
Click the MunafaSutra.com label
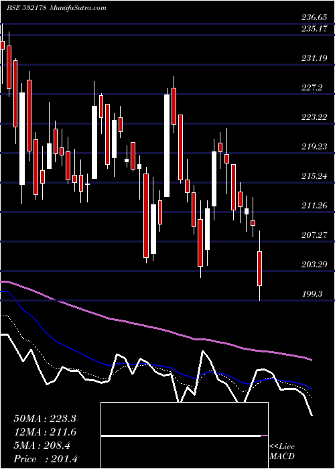coord(78,7)
